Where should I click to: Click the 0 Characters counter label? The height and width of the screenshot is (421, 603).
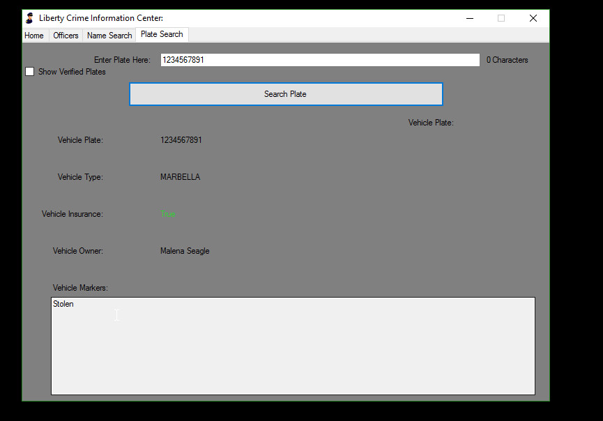[x=507, y=60]
